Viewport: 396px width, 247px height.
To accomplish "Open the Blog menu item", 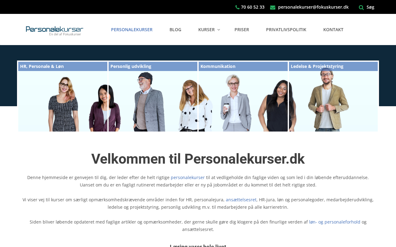I will (x=175, y=30).
